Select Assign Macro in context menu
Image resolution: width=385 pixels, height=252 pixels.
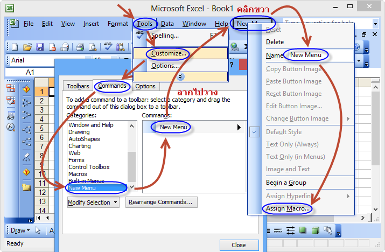(x=289, y=208)
